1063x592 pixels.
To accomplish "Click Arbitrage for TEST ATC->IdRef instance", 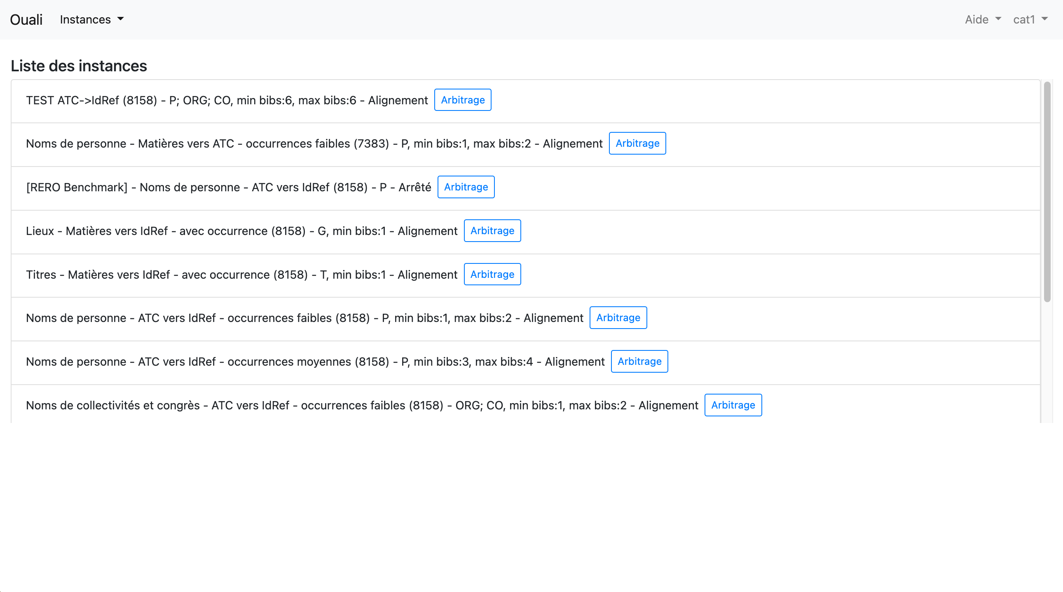I will 463,100.
